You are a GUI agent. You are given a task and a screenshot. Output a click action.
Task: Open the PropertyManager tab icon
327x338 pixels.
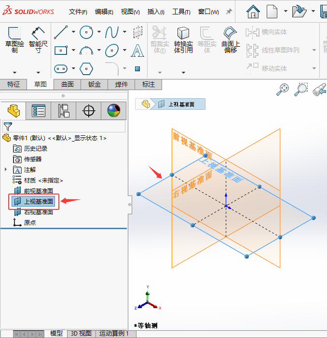(x=39, y=111)
